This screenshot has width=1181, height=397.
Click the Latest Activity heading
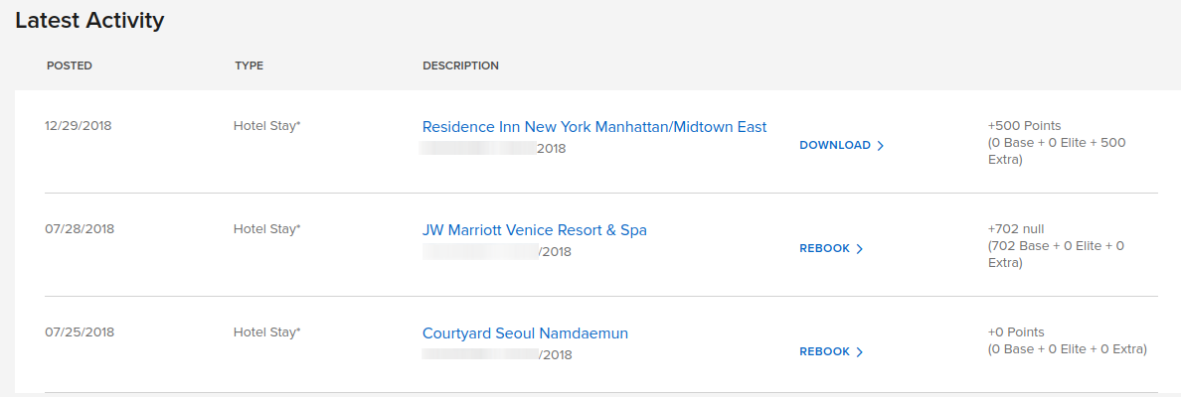coord(89,21)
